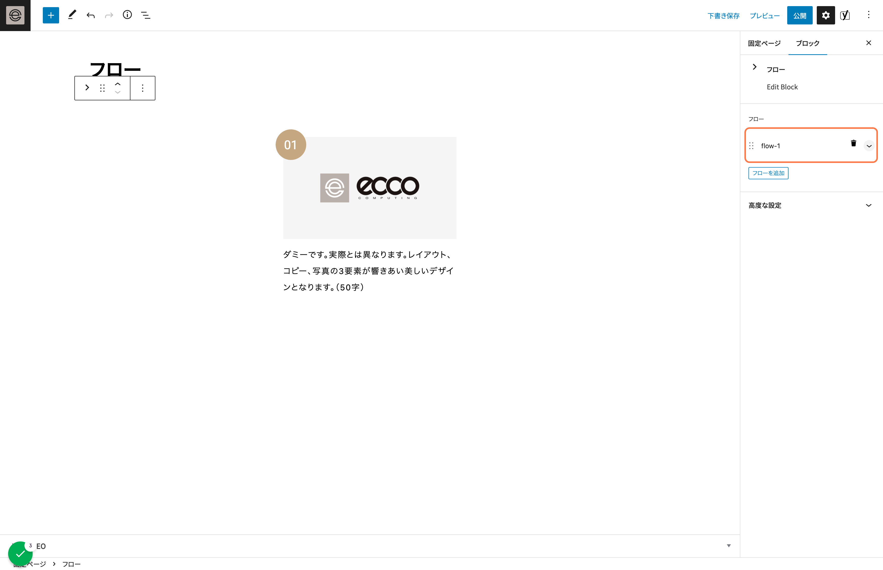Click the プレビュー button
The width and height of the screenshot is (883, 570).
tap(765, 16)
